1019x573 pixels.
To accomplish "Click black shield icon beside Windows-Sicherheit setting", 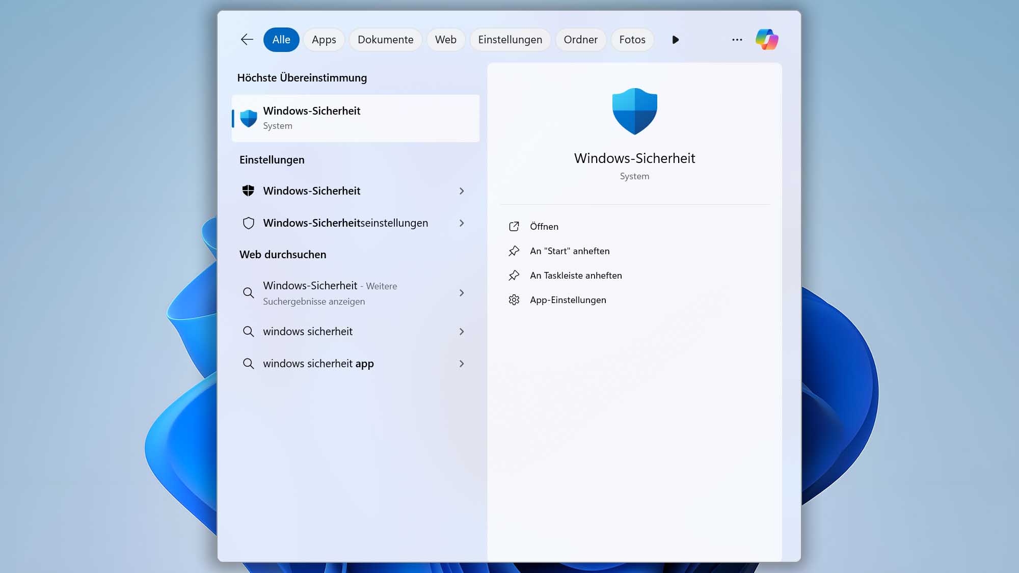I will tap(248, 191).
